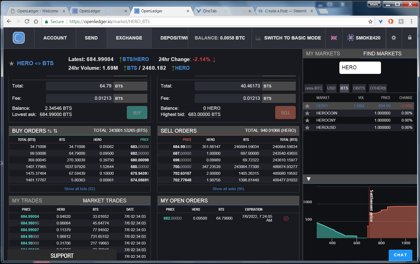Expand Show all asks (56)
Image resolution: width=420 pixels, height=264 pixels.
(x=228, y=189)
